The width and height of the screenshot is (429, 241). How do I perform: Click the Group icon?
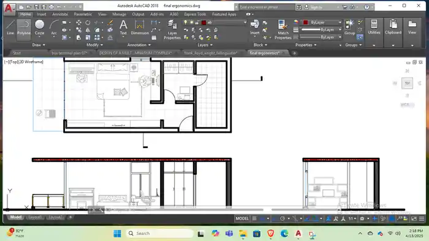click(349, 28)
